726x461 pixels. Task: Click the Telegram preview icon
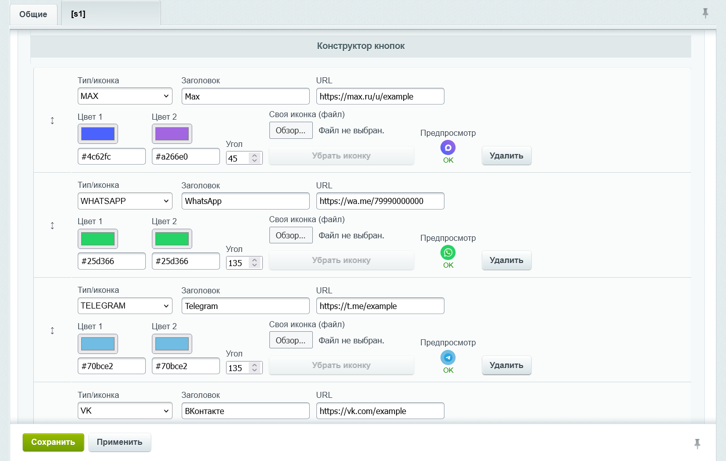(448, 357)
